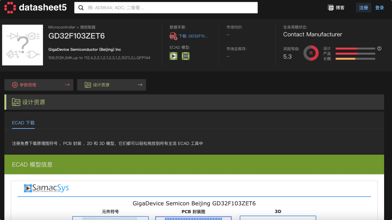
Task: Select the ECAD 下载 tab
Action: (23, 123)
